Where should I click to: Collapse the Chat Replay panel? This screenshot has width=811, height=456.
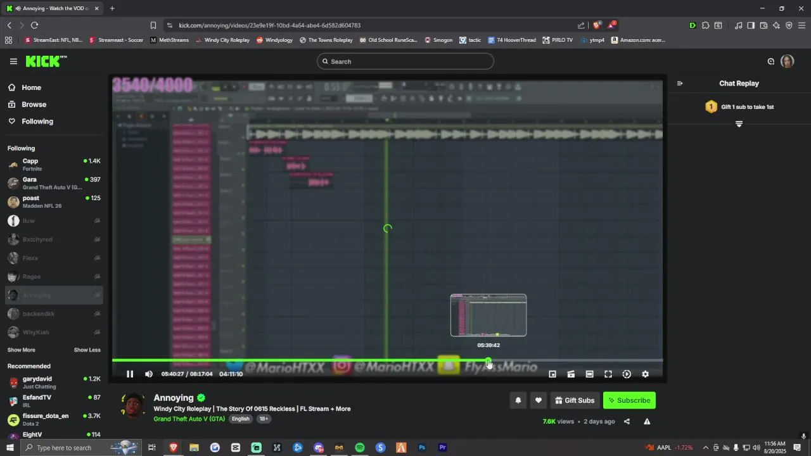tap(680, 84)
